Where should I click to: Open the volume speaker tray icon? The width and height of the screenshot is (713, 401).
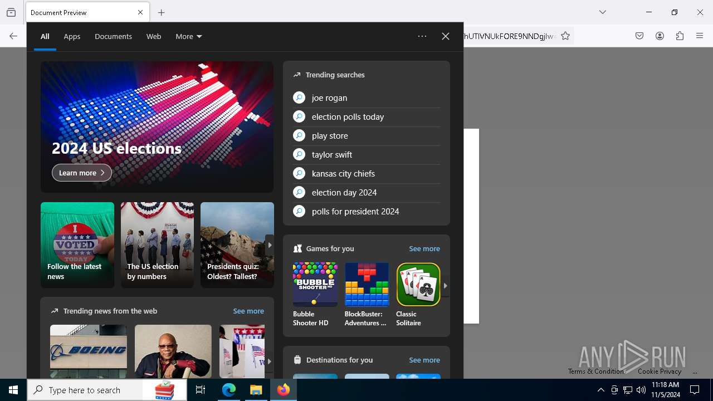tap(641, 390)
